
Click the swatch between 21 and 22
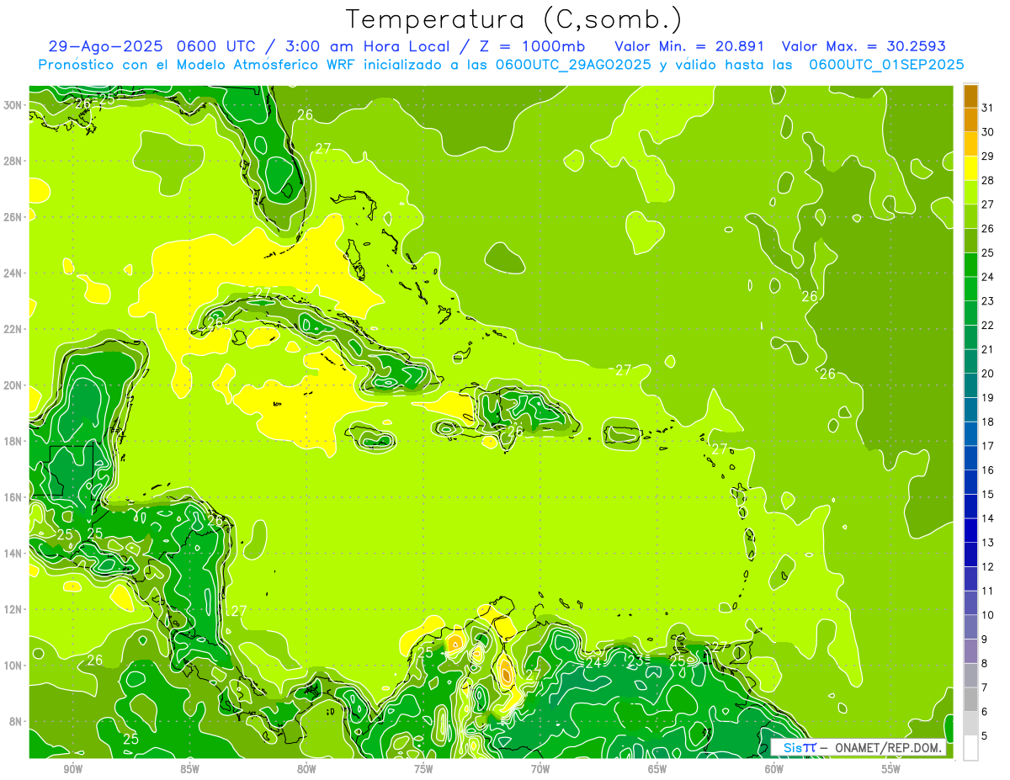(x=970, y=337)
